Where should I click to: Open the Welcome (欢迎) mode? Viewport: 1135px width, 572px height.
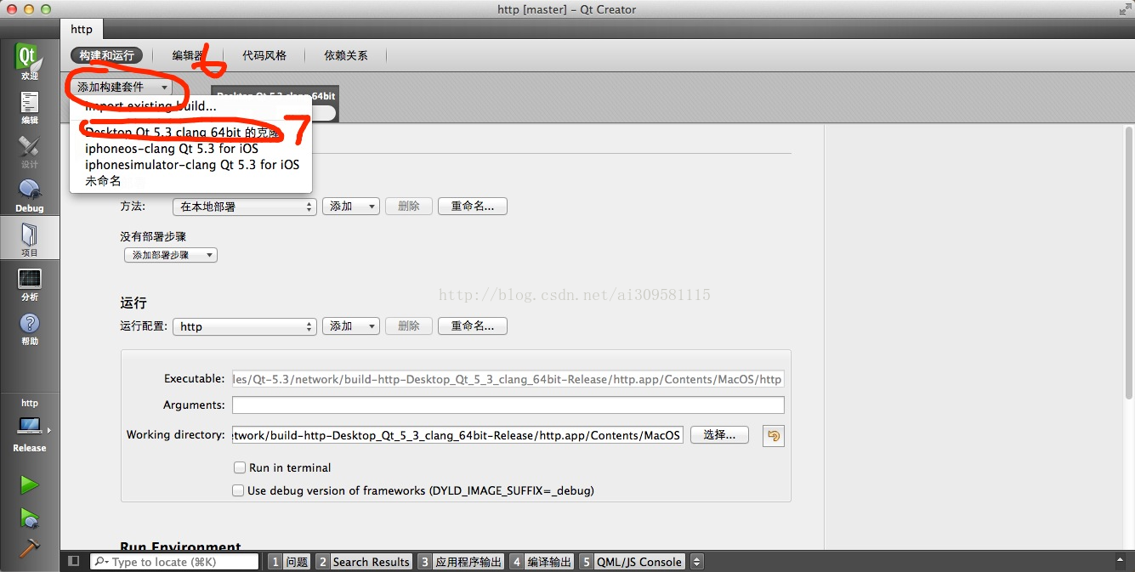point(29,62)
